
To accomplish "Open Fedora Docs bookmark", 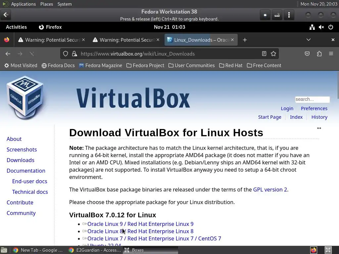I will (x=58, y=65).
